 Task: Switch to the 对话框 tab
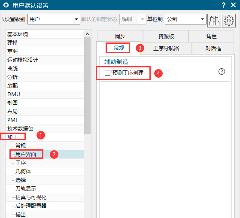[x=213, y=48]
